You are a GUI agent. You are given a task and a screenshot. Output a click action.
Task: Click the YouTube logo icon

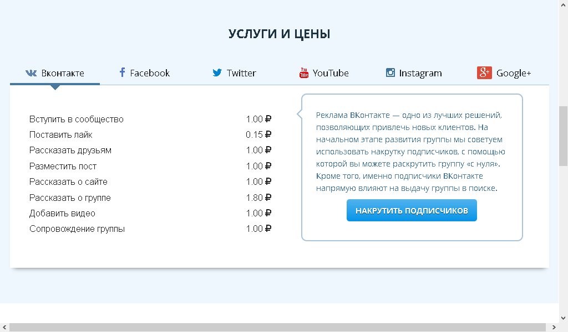(304, 72)
